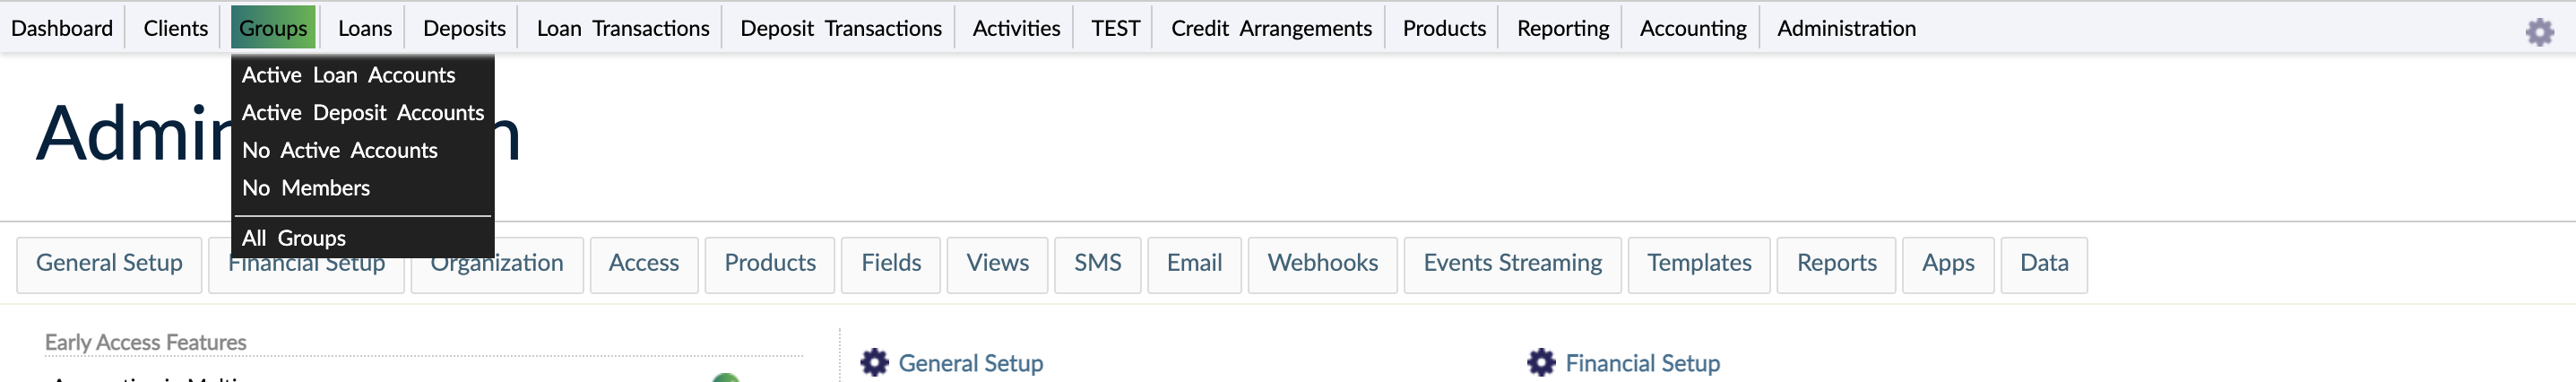Click the gear icon beside Financial Setup heading

1541,362
